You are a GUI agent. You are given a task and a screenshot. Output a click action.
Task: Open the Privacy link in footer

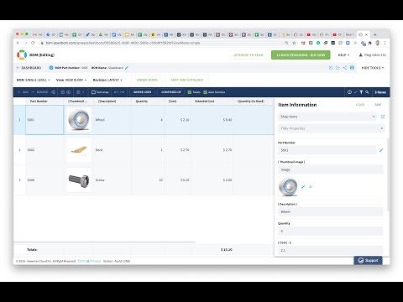[96, 261]
